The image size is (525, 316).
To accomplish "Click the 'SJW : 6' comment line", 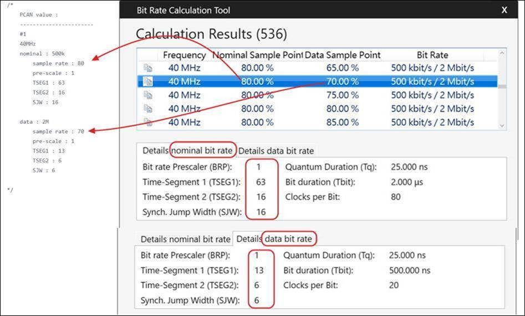I will point(44,170).
